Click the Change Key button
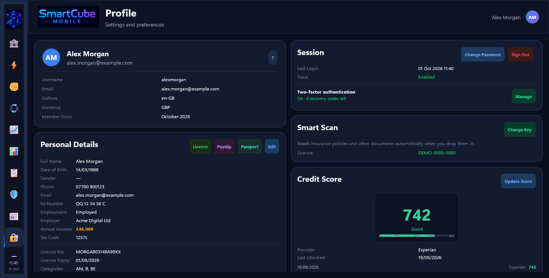Screen dimensions: 549x278 click(520, 130)
